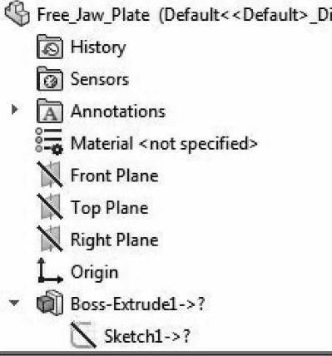Expand the Annotations folder arrow

tap(14, 110)
